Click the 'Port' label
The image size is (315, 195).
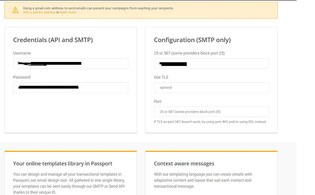(157, 102)
